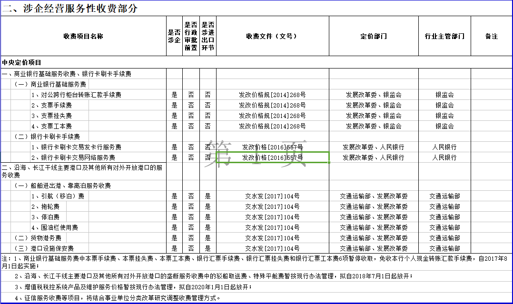Click 交水发[2017]104号 in 引航（移泊）费 row
This screenshot has height=304, width=513.
pyautogui.click(x=273, y=196)
